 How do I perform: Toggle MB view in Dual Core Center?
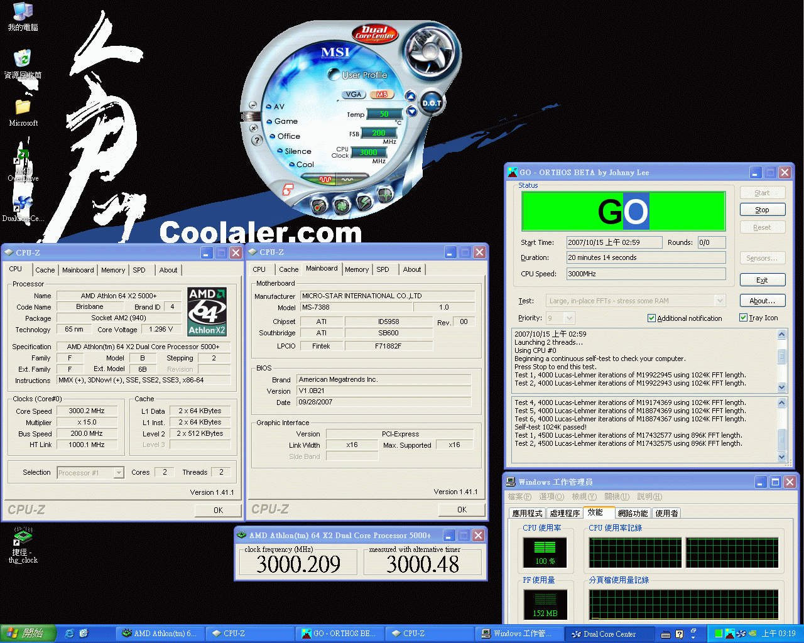381,94
